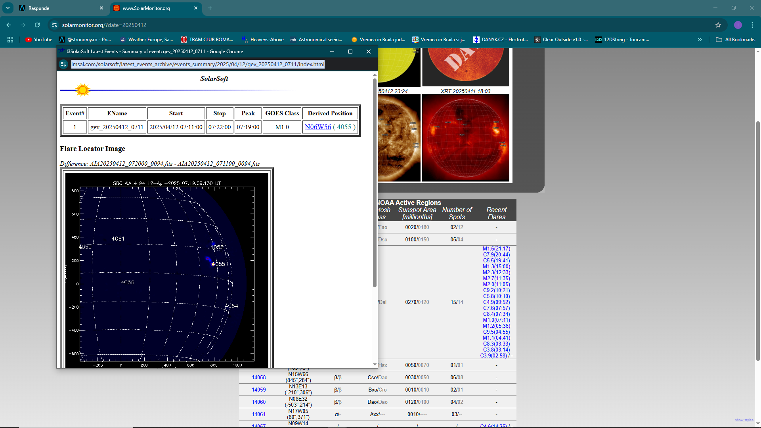Click the popup scrollbar down arrow
Screen dimensions: 761x428
[x=375, y=365]
